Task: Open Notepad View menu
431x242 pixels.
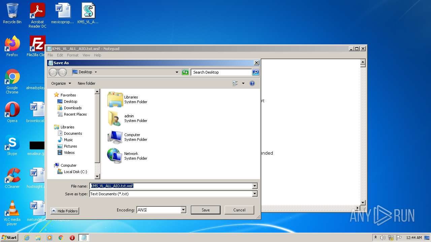Action: pyautogui.click(x=86, y=55)
